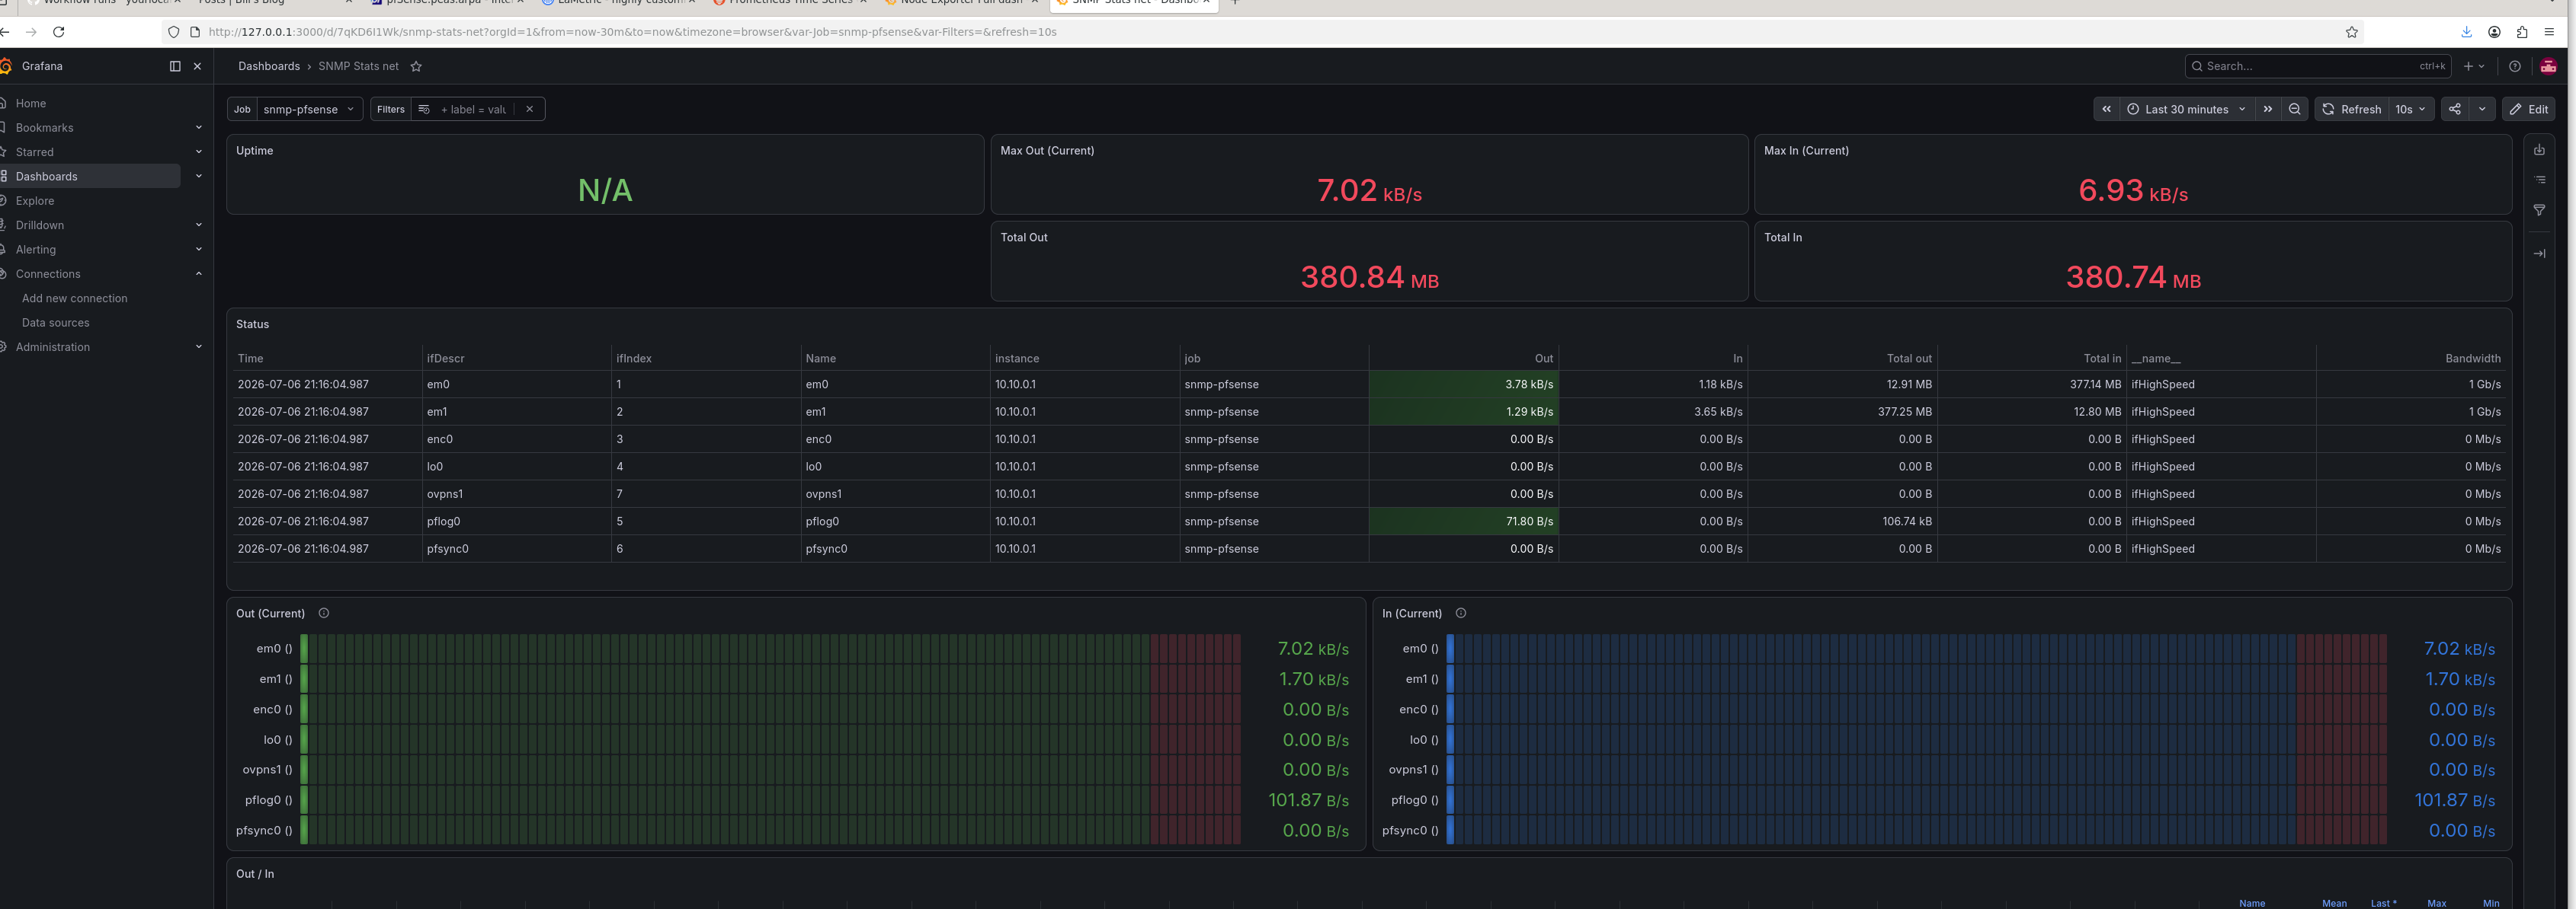2576x909 pixels.
Task: Open the help menu icon
Action: [2515, 66]
